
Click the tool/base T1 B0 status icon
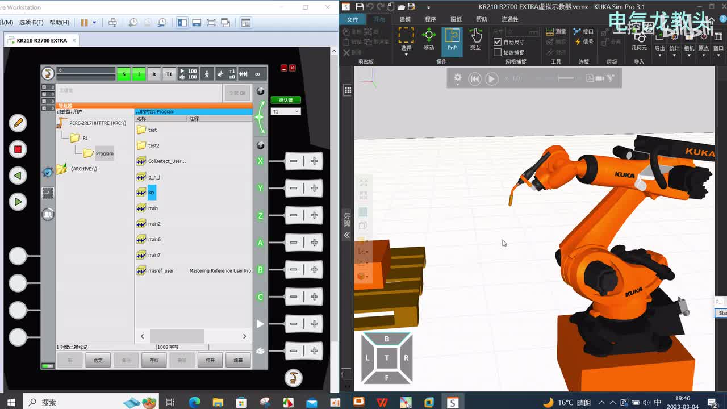click(226, 74)
